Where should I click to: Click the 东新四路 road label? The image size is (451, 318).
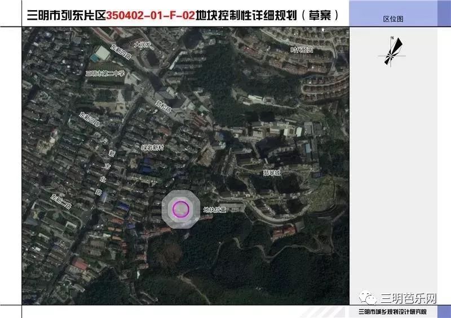coord(121,52)
